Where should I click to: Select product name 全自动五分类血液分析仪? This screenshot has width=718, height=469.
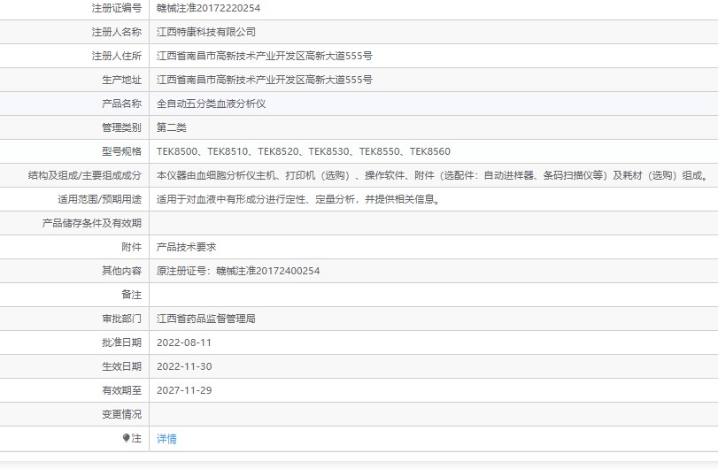tap(211, 104)
